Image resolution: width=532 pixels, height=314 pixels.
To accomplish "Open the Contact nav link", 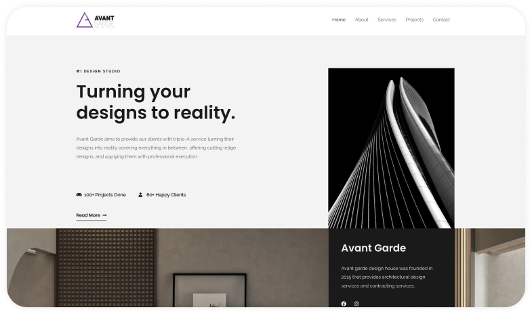I will pos(441,20).
